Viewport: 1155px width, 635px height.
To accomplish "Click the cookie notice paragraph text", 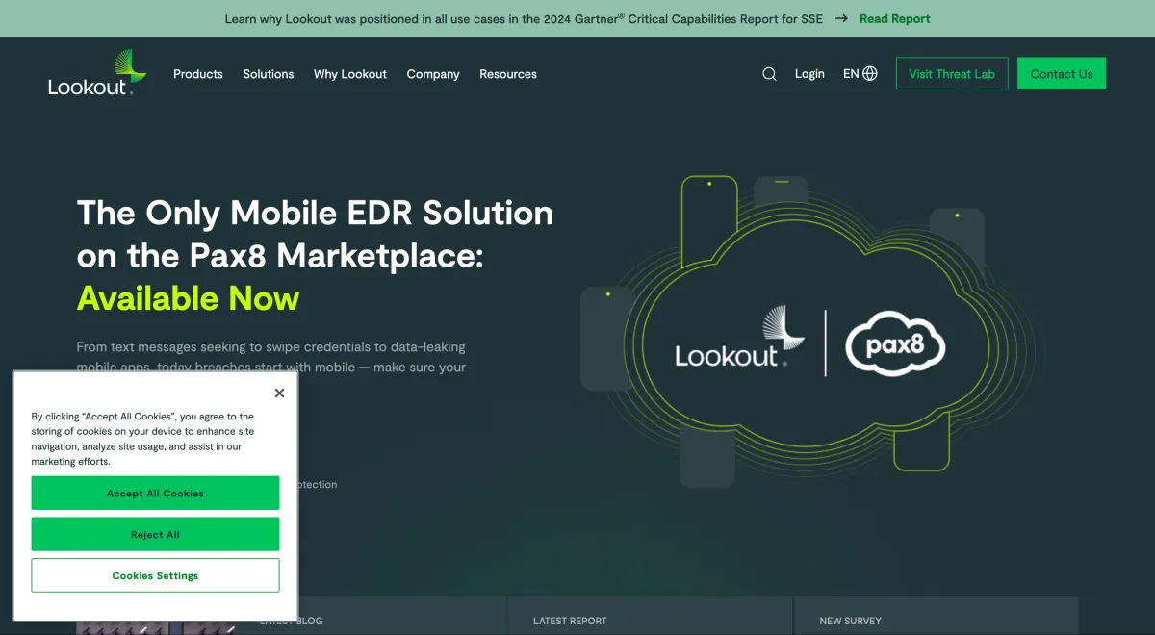I will tap(142, 439).
